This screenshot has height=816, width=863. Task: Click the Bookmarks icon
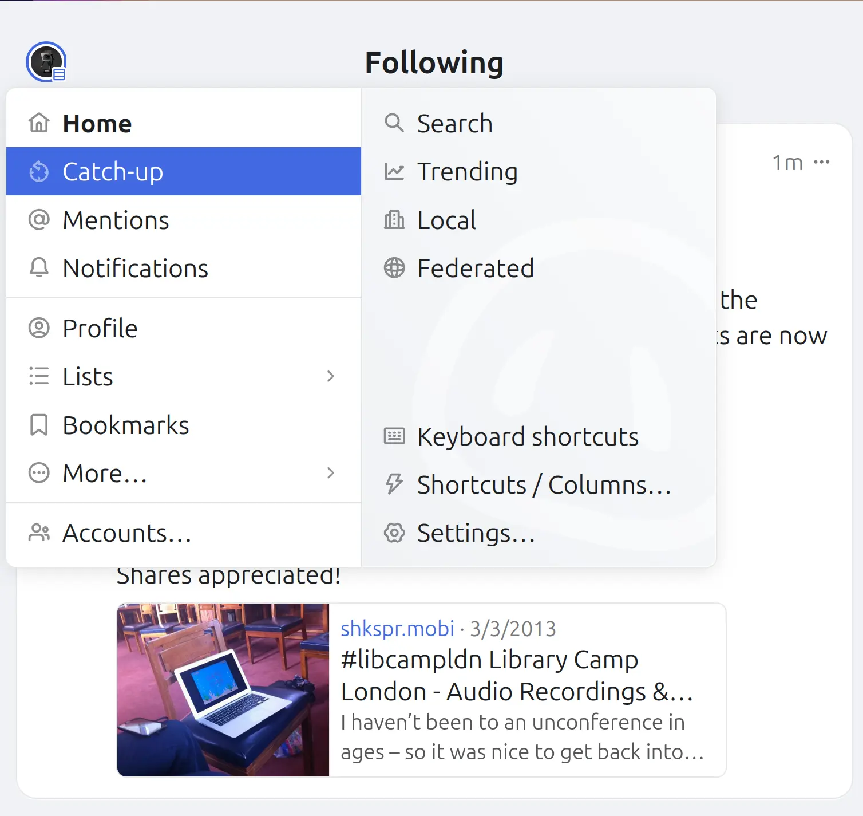click(39, 425)
